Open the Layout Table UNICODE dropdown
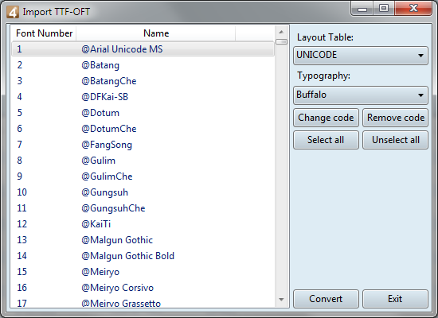Screen dimensions: 438x318 [360, 55]
